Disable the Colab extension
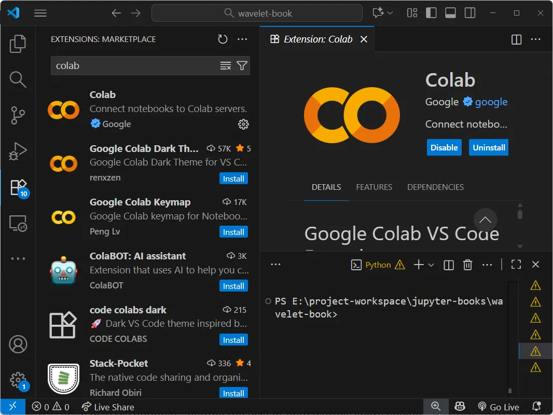 [444, 147]
